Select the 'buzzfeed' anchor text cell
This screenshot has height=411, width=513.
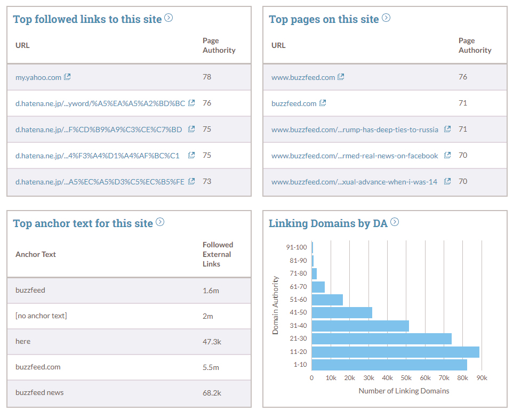click(30, 291)
